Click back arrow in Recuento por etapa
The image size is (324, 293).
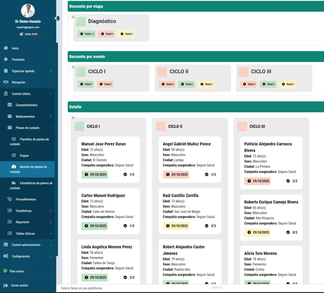pos(73,17)
